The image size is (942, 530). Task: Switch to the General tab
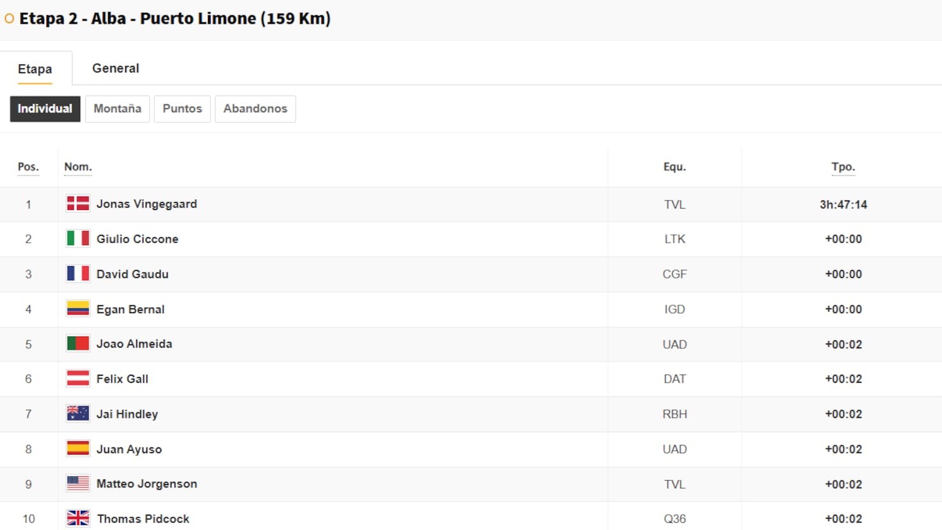pyautogui.click(x=115, y=68)
